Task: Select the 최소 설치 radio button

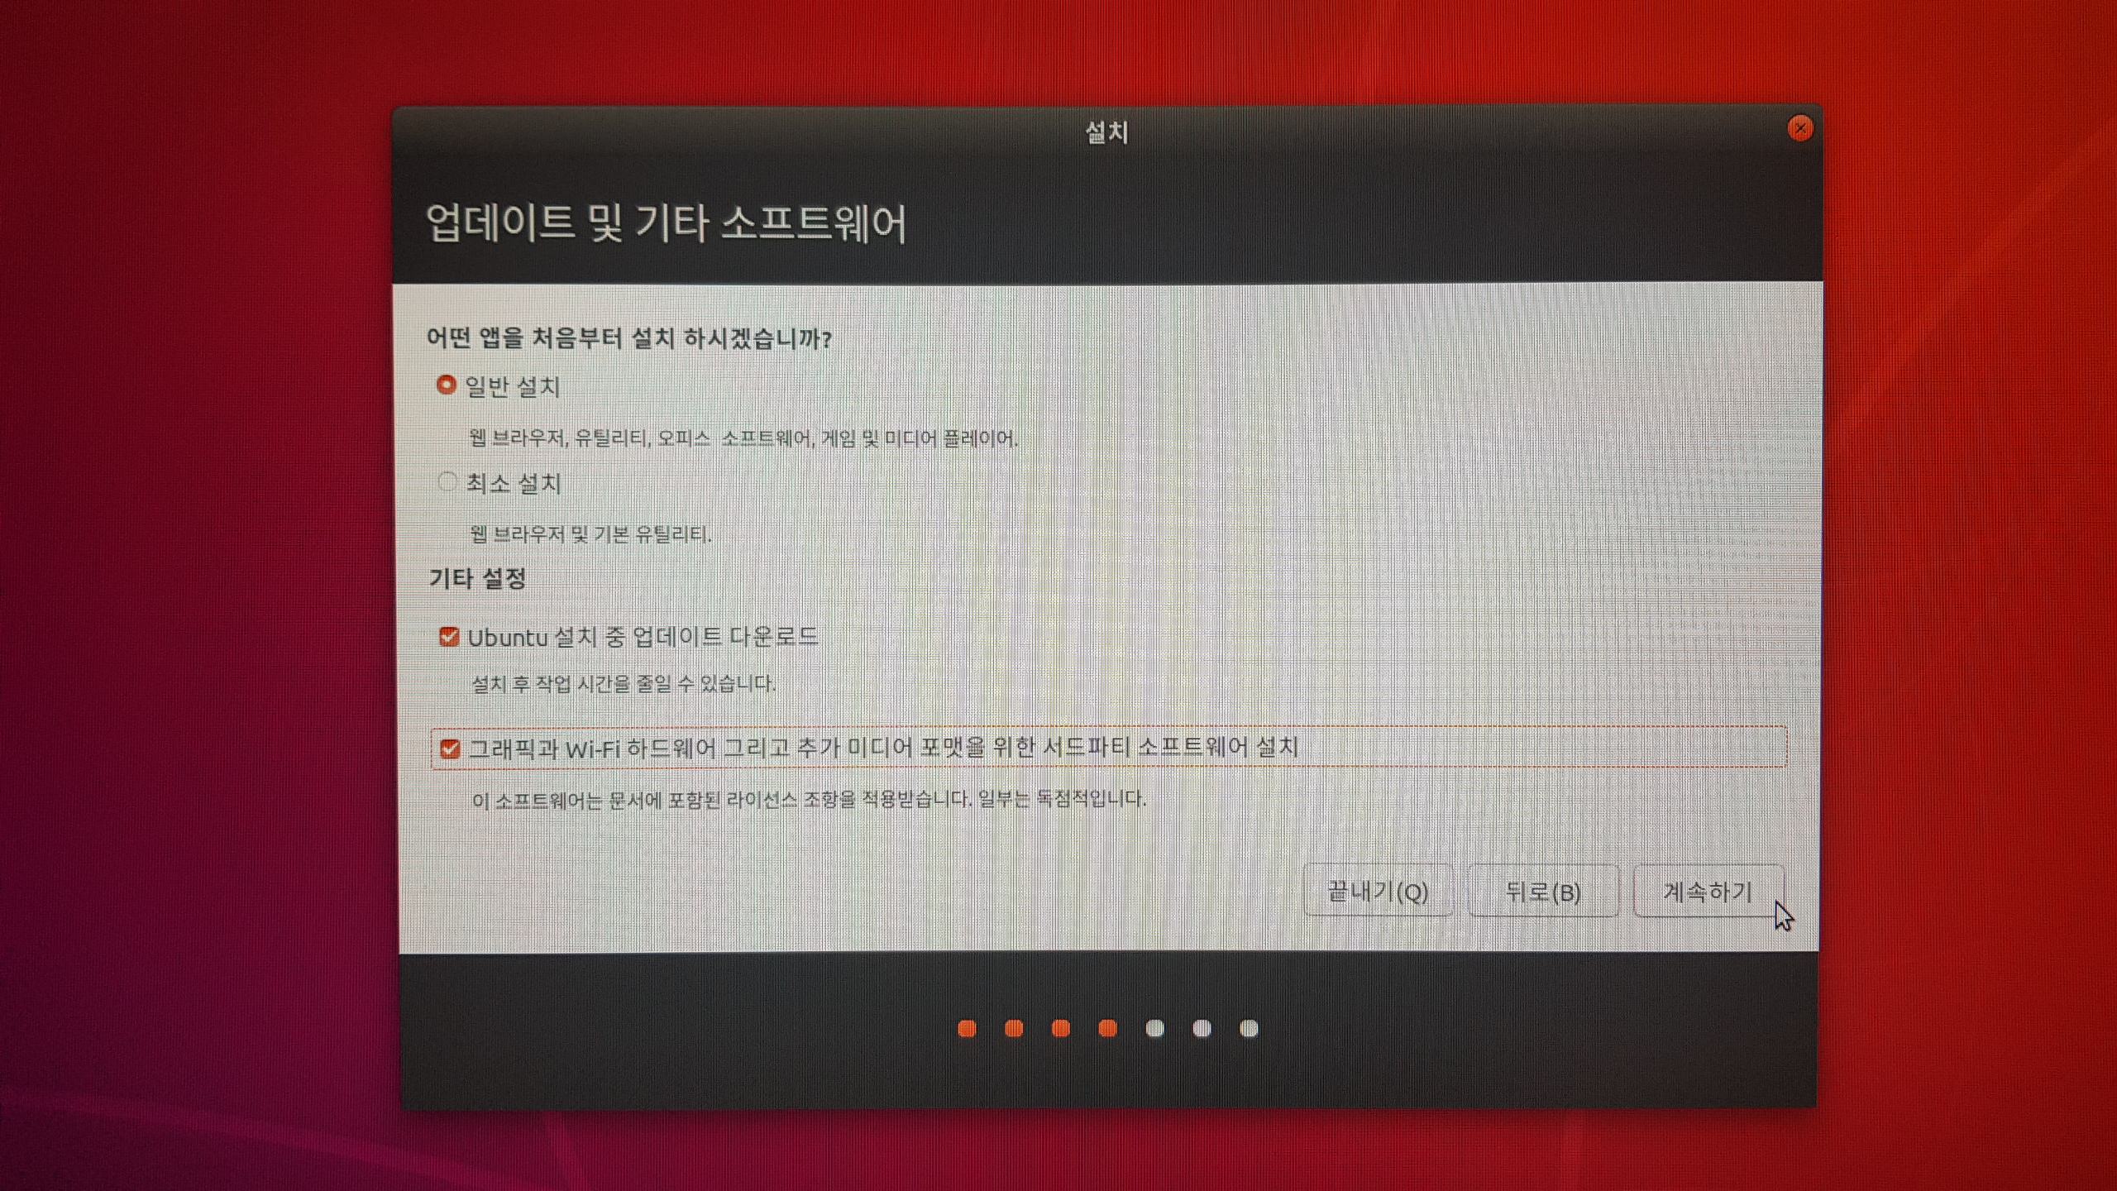Action: click(x=447, y=482)
